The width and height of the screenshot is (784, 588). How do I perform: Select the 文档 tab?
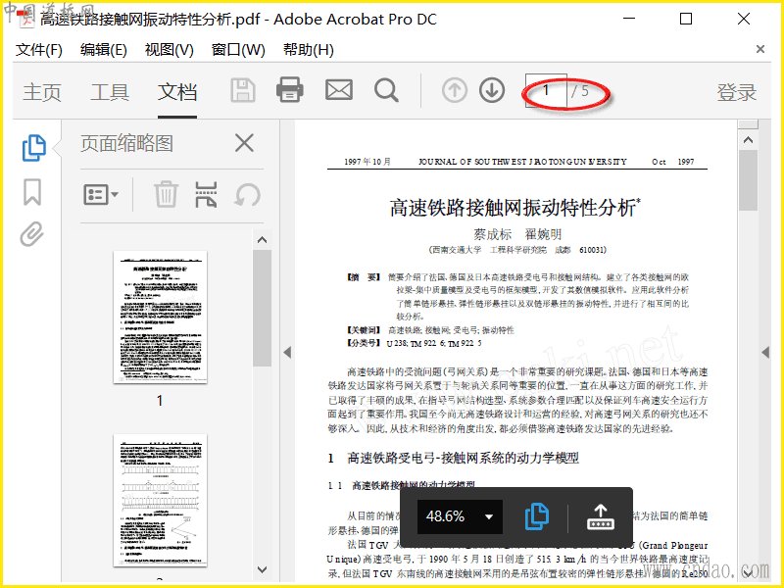click(x=177, y=92)
